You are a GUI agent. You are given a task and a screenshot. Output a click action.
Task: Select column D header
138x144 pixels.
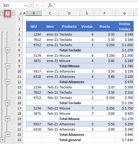69,13
